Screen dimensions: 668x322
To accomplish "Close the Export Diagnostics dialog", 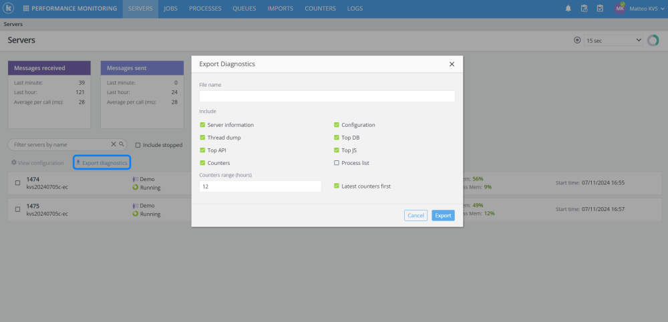I will click(x=452, y=64).
